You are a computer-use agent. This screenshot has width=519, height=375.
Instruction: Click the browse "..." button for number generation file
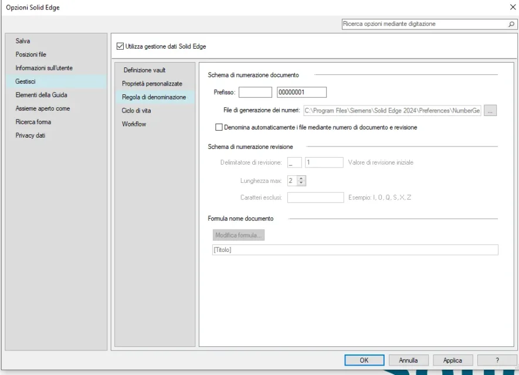[491, 110]
